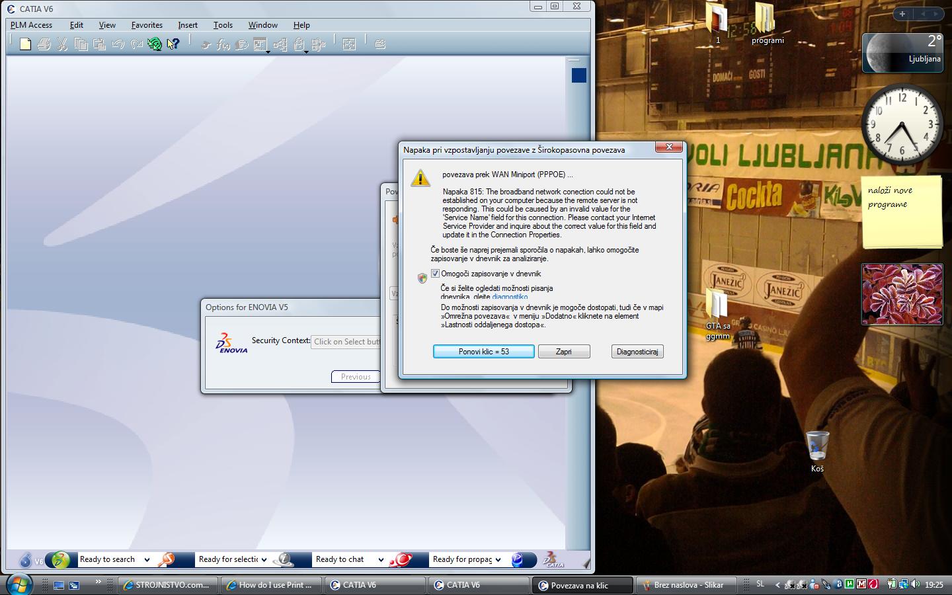Click the analog clock gadget
The width and height of the screenshot is (952, 595).
(902, 126)
